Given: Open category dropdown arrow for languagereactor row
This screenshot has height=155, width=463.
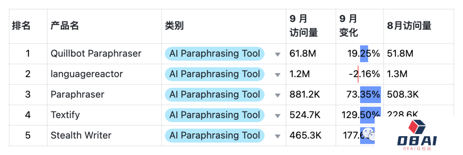Looking at the screenshot, I should pos(277,75).
